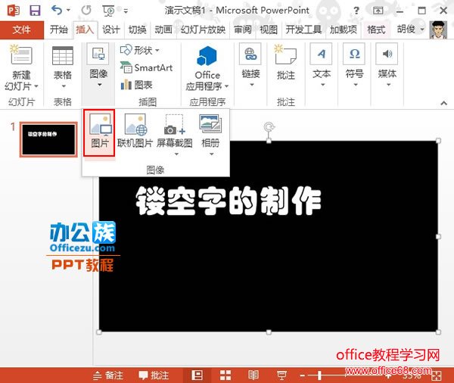
Task: Open the 加载项 Add-ins tab
Action: pos(343,30)
